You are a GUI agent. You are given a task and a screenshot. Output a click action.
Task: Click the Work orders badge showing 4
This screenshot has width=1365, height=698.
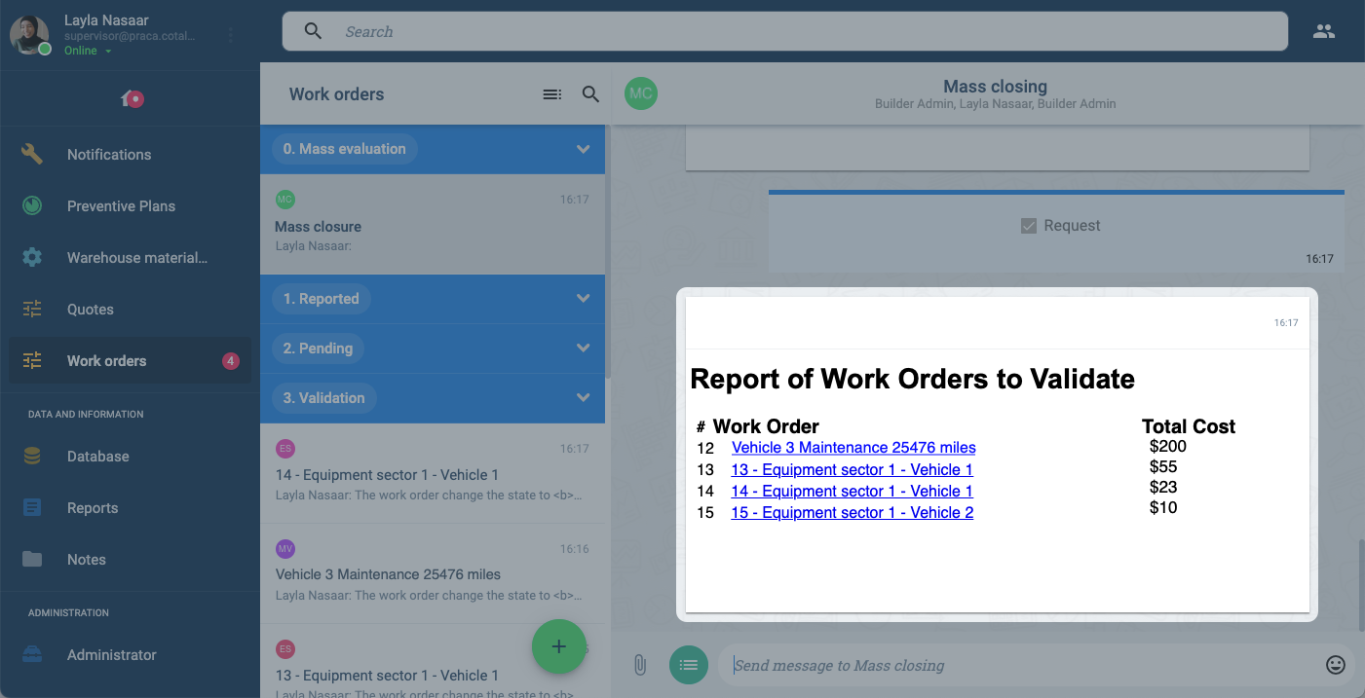[230, 361]
